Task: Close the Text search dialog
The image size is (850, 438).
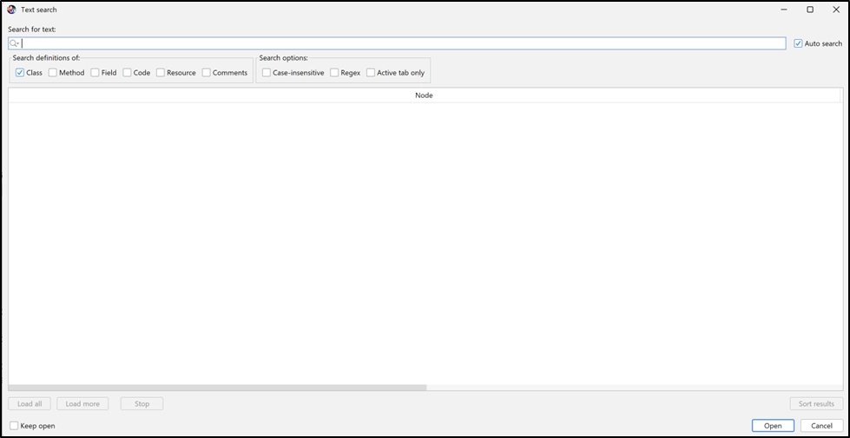Action: 836,10
